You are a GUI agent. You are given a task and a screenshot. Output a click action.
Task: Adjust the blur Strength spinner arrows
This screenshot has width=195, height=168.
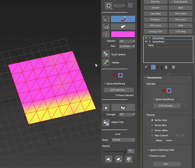click(134, 114)
